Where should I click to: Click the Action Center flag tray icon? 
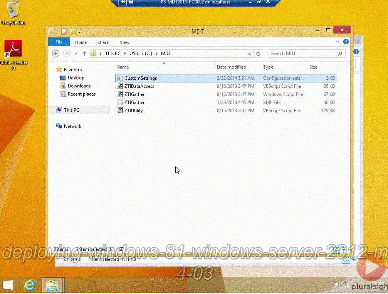click(338, 286)
